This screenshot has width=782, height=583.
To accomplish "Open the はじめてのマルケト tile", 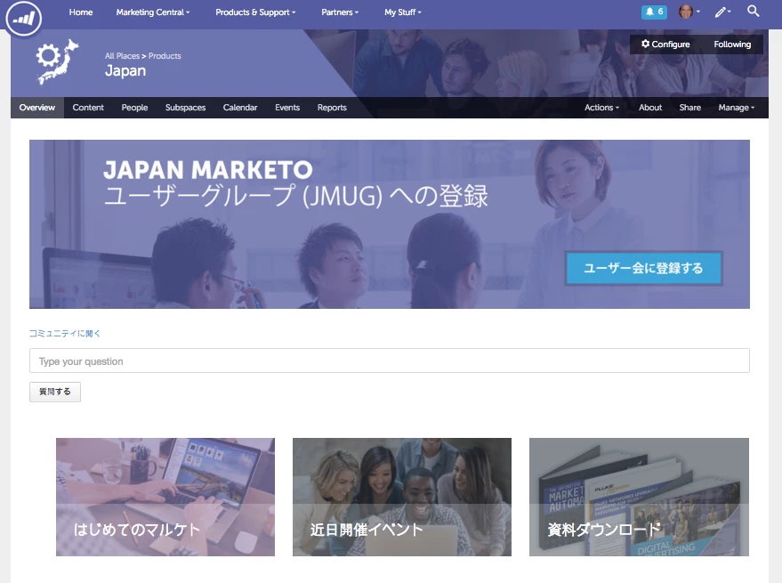I will [165, 498].
